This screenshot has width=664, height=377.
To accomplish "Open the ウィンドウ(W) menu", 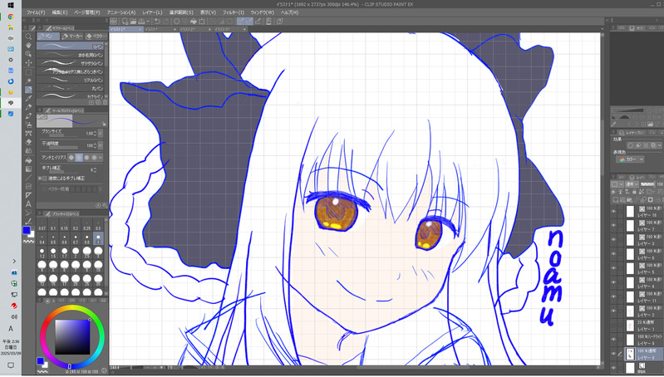I will tap(262, 12).
